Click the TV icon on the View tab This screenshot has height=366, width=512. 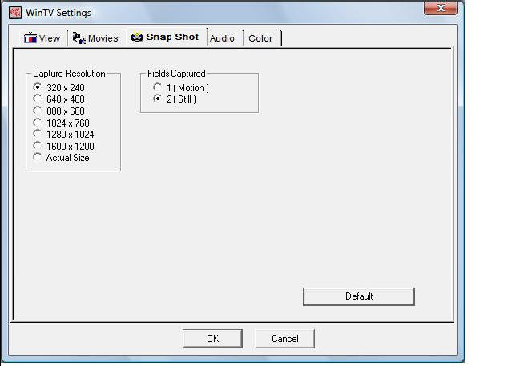30,38
